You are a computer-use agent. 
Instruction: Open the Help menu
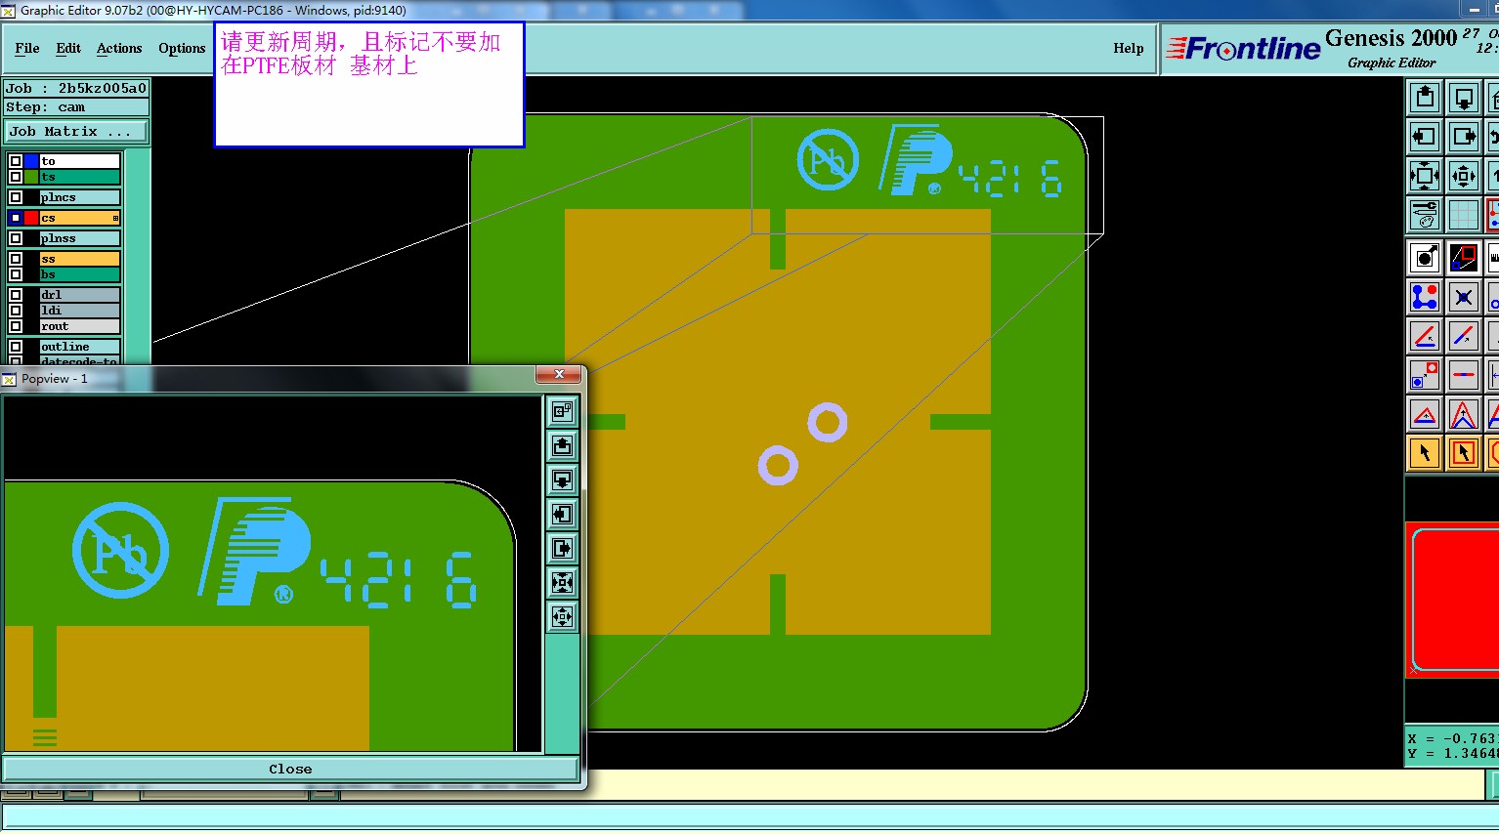(1129, 48)
